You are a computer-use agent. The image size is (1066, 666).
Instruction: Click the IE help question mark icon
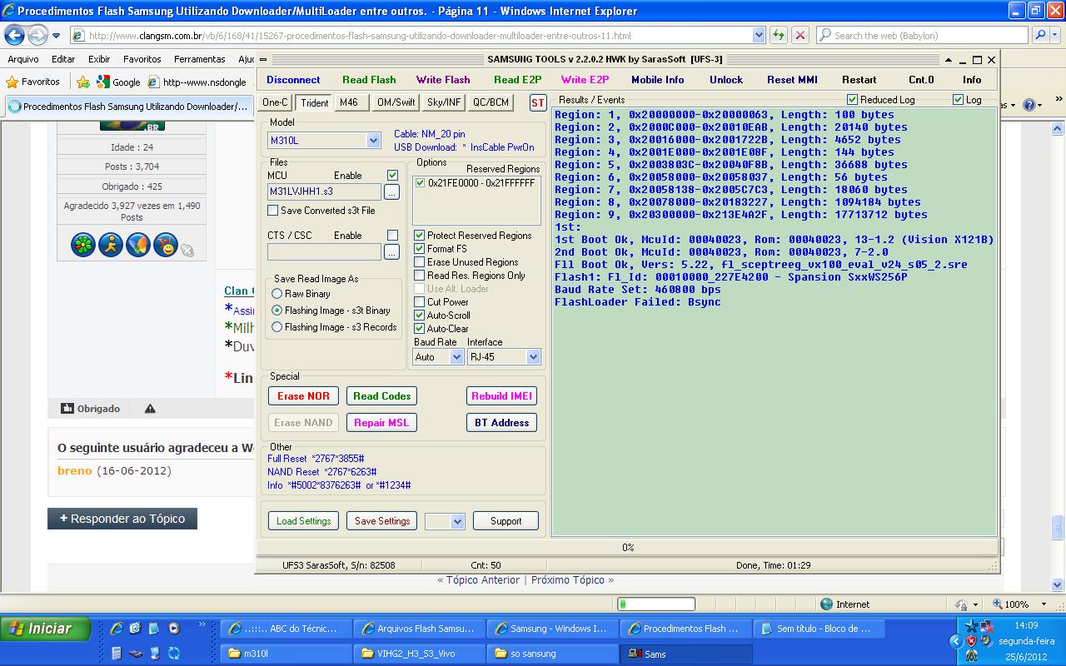pos(1029,105)
